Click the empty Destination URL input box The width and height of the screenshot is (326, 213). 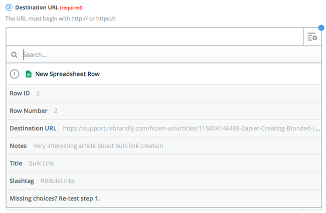click(154, 36)
